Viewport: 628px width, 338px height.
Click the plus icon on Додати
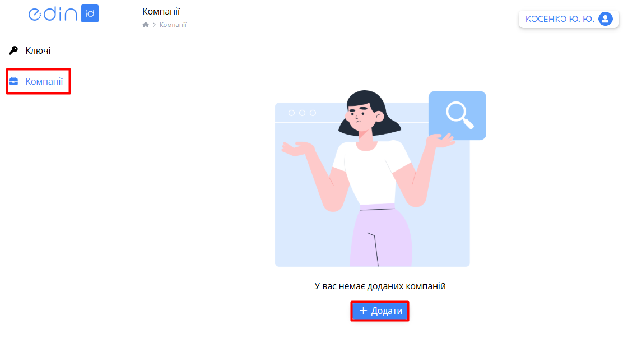(363, 311)
